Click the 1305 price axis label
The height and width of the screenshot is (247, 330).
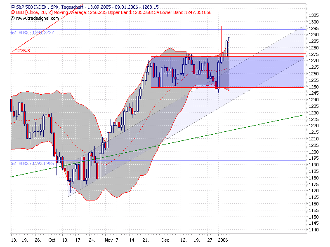coord(313,15)
